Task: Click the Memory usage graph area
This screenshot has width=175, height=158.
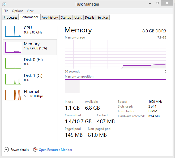Action: 116,54
